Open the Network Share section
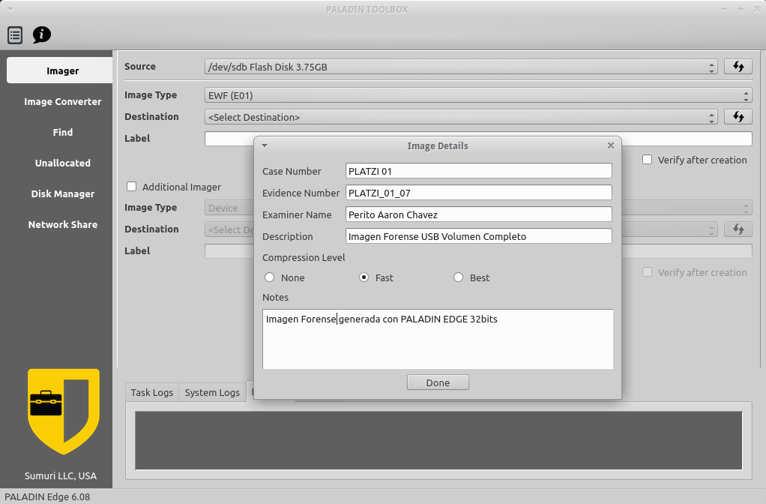Viewport: 766px width, 504px height. (x=62, y=225)
